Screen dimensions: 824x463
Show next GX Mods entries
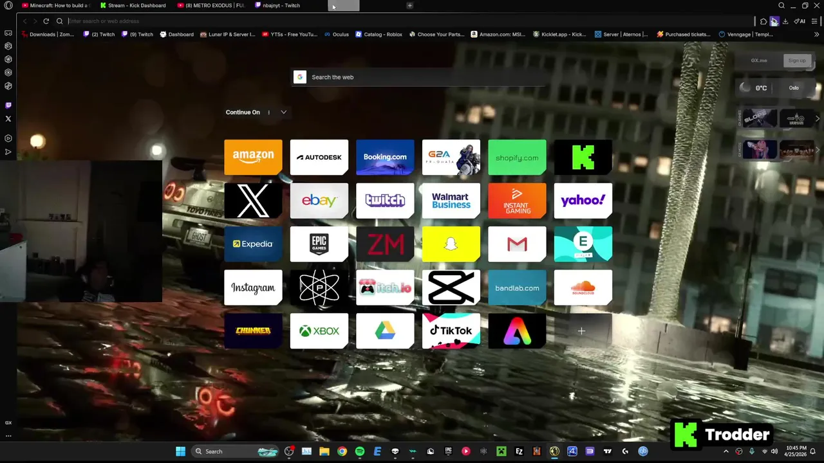click(818, 150)
